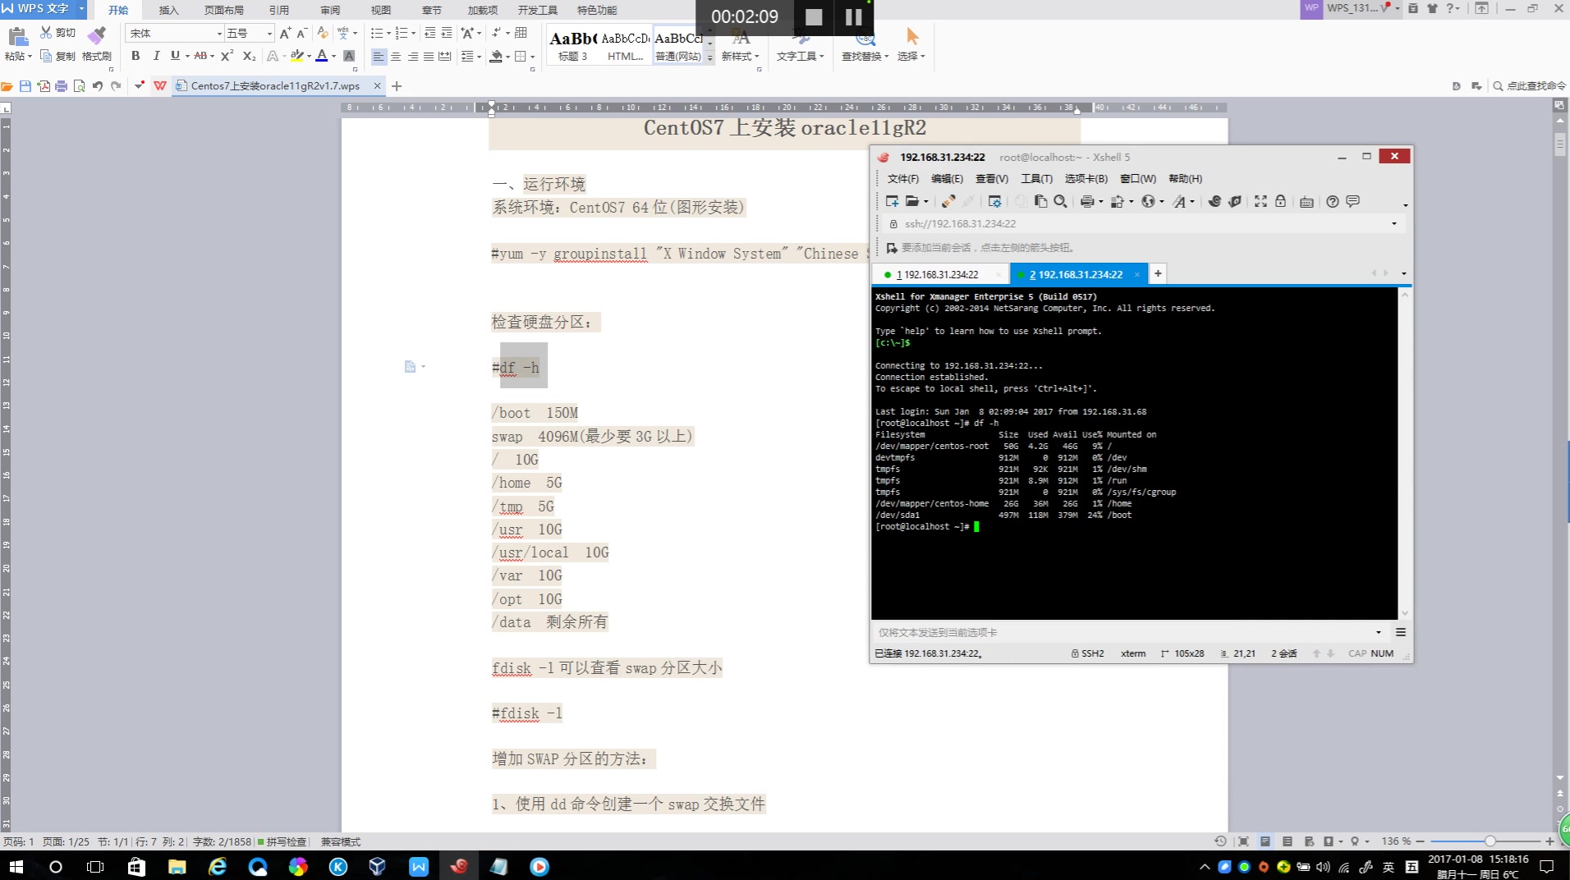The height and width of the screenshot is (880, 1570).
Task: Click highlight color yellow swatch
Action: (x=297, y=56)
